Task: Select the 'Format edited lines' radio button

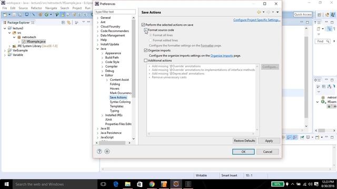Action: click(151, 40)
